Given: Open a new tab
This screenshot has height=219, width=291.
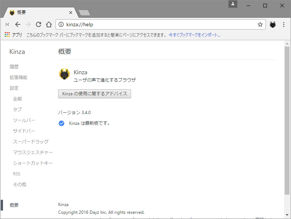Looking at the screenshot, I should [x=84, y=13].
